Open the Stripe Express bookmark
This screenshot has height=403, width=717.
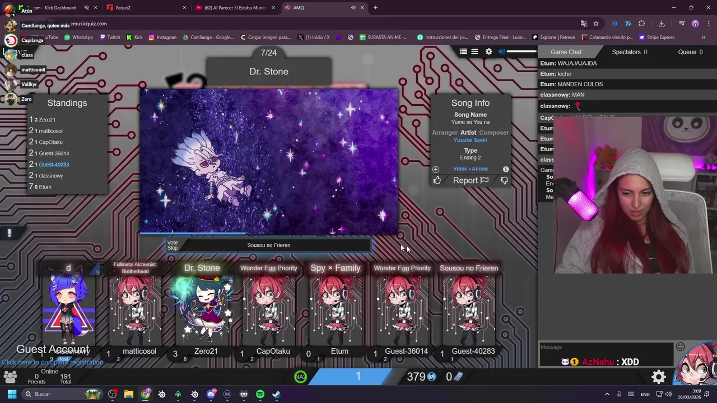(657, 38)
